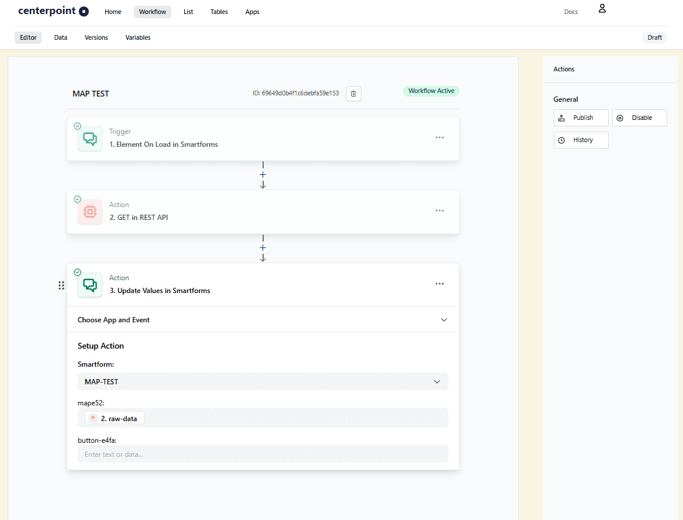
Task: Open the Smartform MAP-TEST dropdown
Action: click(263, 381)
